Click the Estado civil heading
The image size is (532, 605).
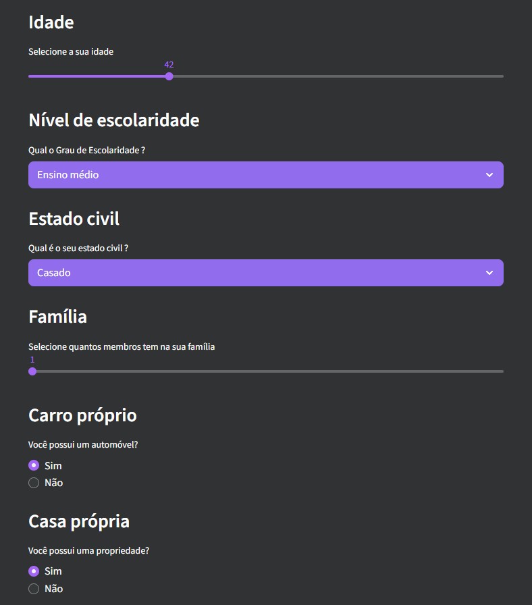click(x=74, y=219)
